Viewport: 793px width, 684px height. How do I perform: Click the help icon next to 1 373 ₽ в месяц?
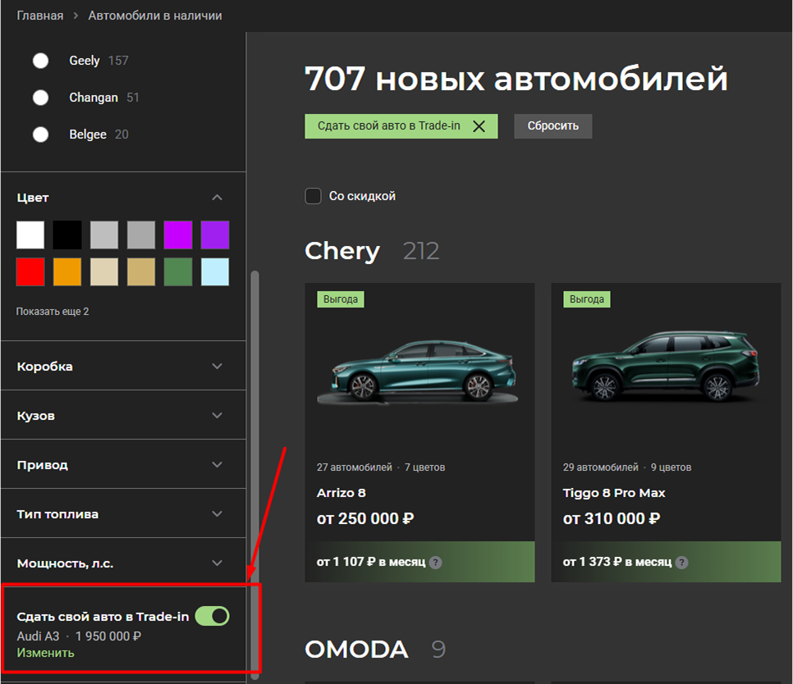coord(681,563)
